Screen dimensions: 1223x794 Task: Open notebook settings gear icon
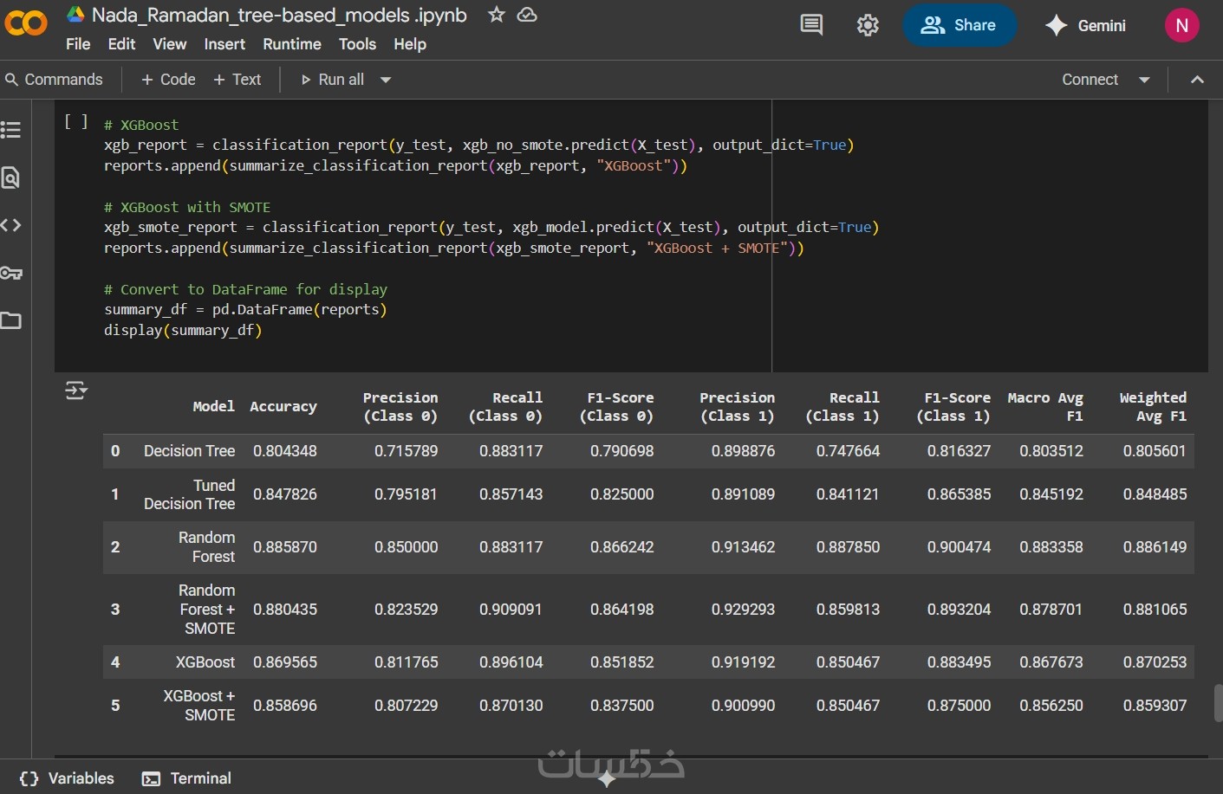(x=868, y=25)
